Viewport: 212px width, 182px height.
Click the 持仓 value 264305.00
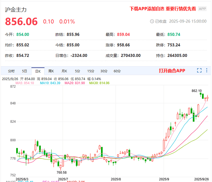coord(177,56)
